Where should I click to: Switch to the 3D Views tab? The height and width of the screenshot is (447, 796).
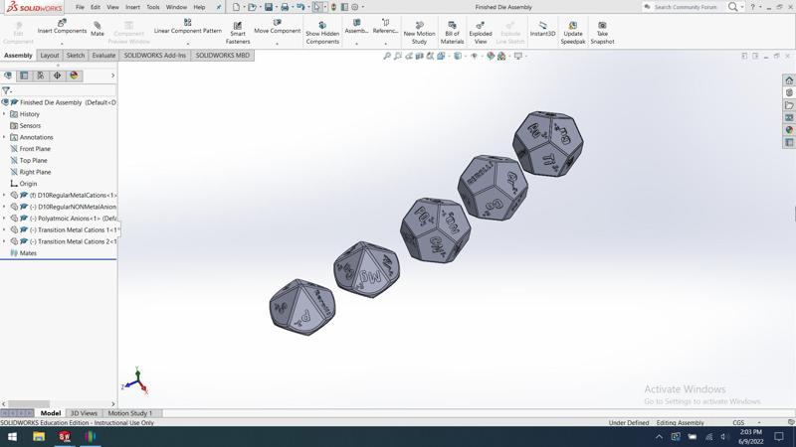tap(84, 413)
